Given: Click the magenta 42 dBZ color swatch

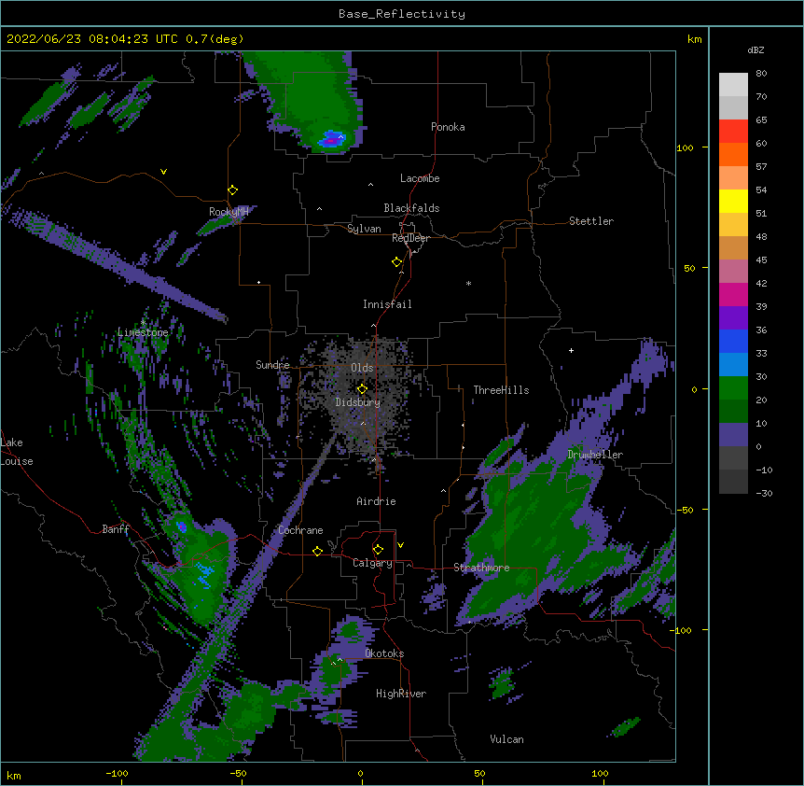Looking at the screenshot, I should (733, 294).
